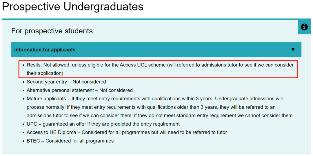Click the teal accordion header bar
This screenshot has height=156, width=313.
[156, 50]
